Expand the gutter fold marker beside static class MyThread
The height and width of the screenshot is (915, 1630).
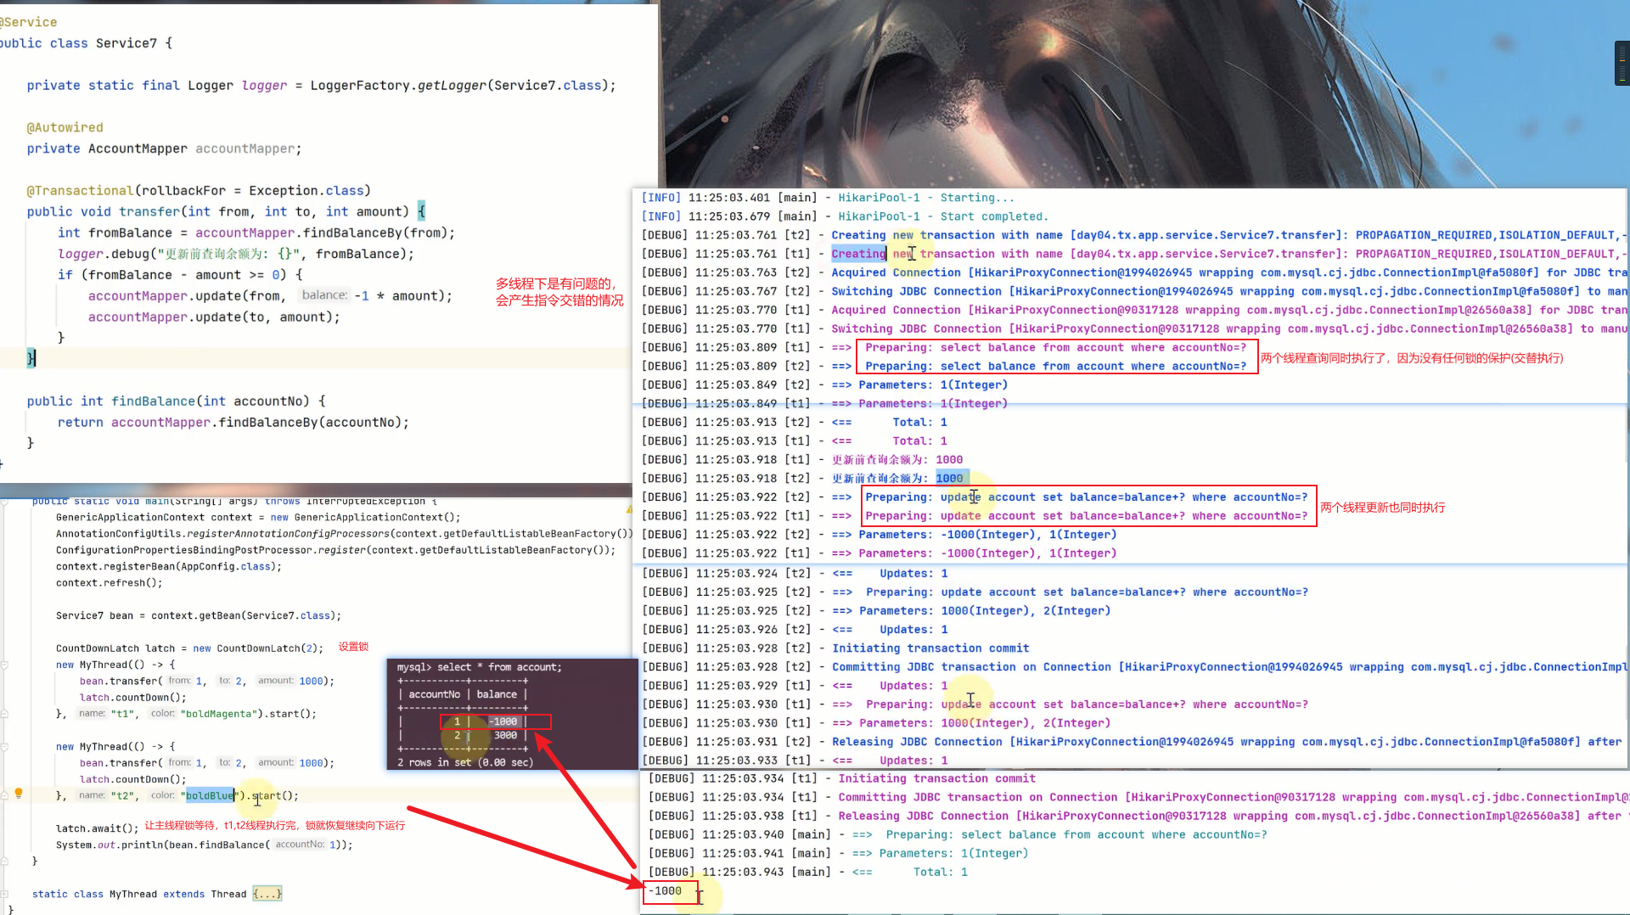pyautogui.click(x=5, y=895)
